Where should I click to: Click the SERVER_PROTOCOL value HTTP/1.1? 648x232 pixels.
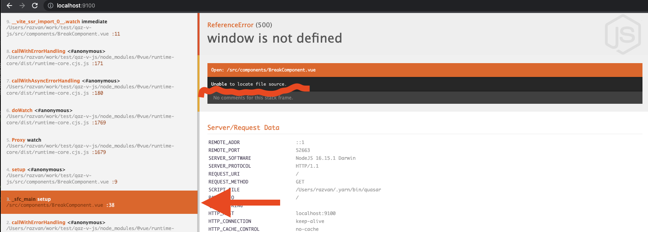pos(307,166)
